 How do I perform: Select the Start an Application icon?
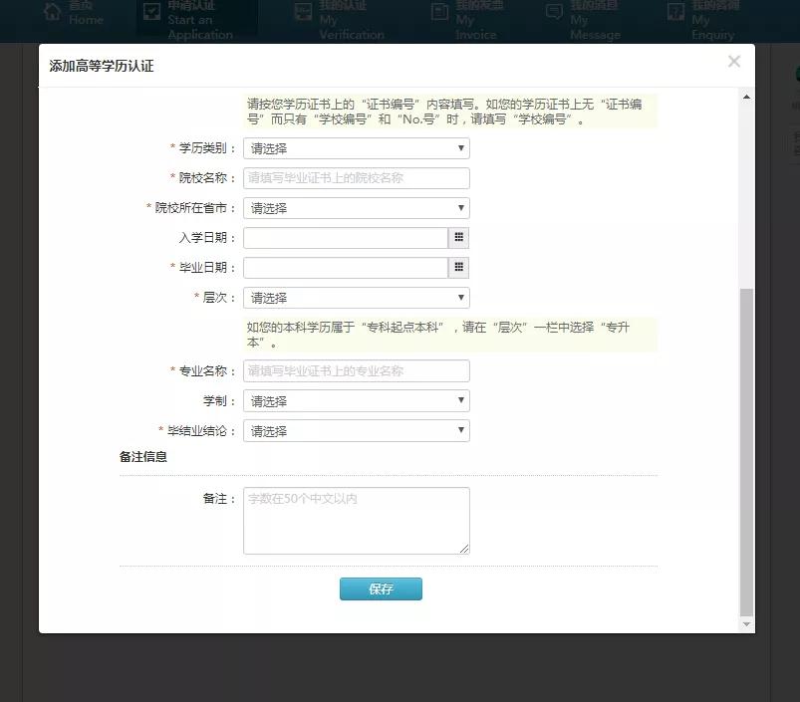(151, 13)
